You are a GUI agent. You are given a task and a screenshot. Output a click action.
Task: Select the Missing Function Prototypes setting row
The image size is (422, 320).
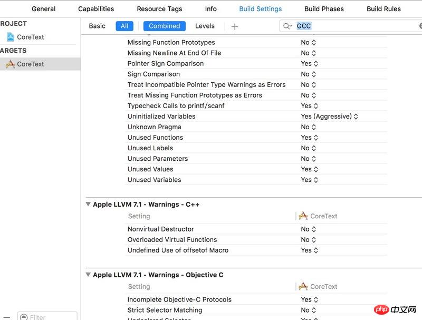point(171,42)
